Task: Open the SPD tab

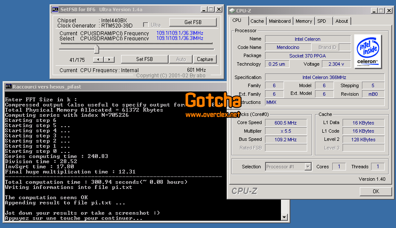Action: [321, 21]
